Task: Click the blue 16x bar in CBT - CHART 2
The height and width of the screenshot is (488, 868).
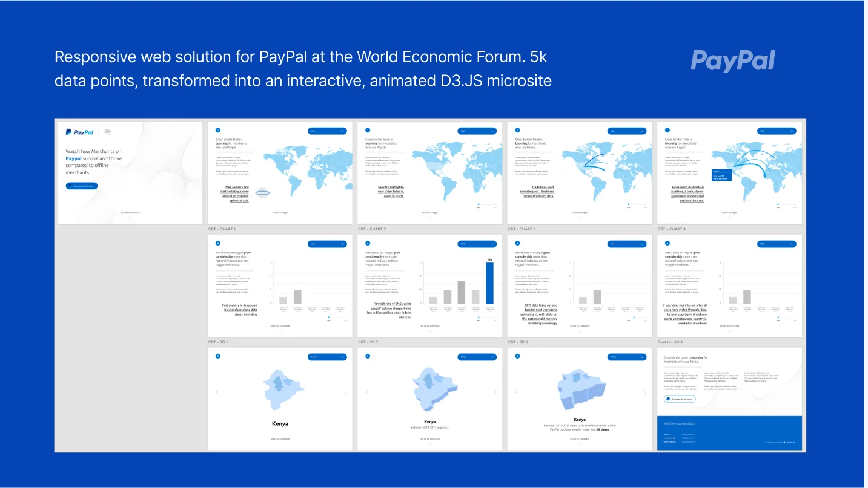Action: [489, 283]
